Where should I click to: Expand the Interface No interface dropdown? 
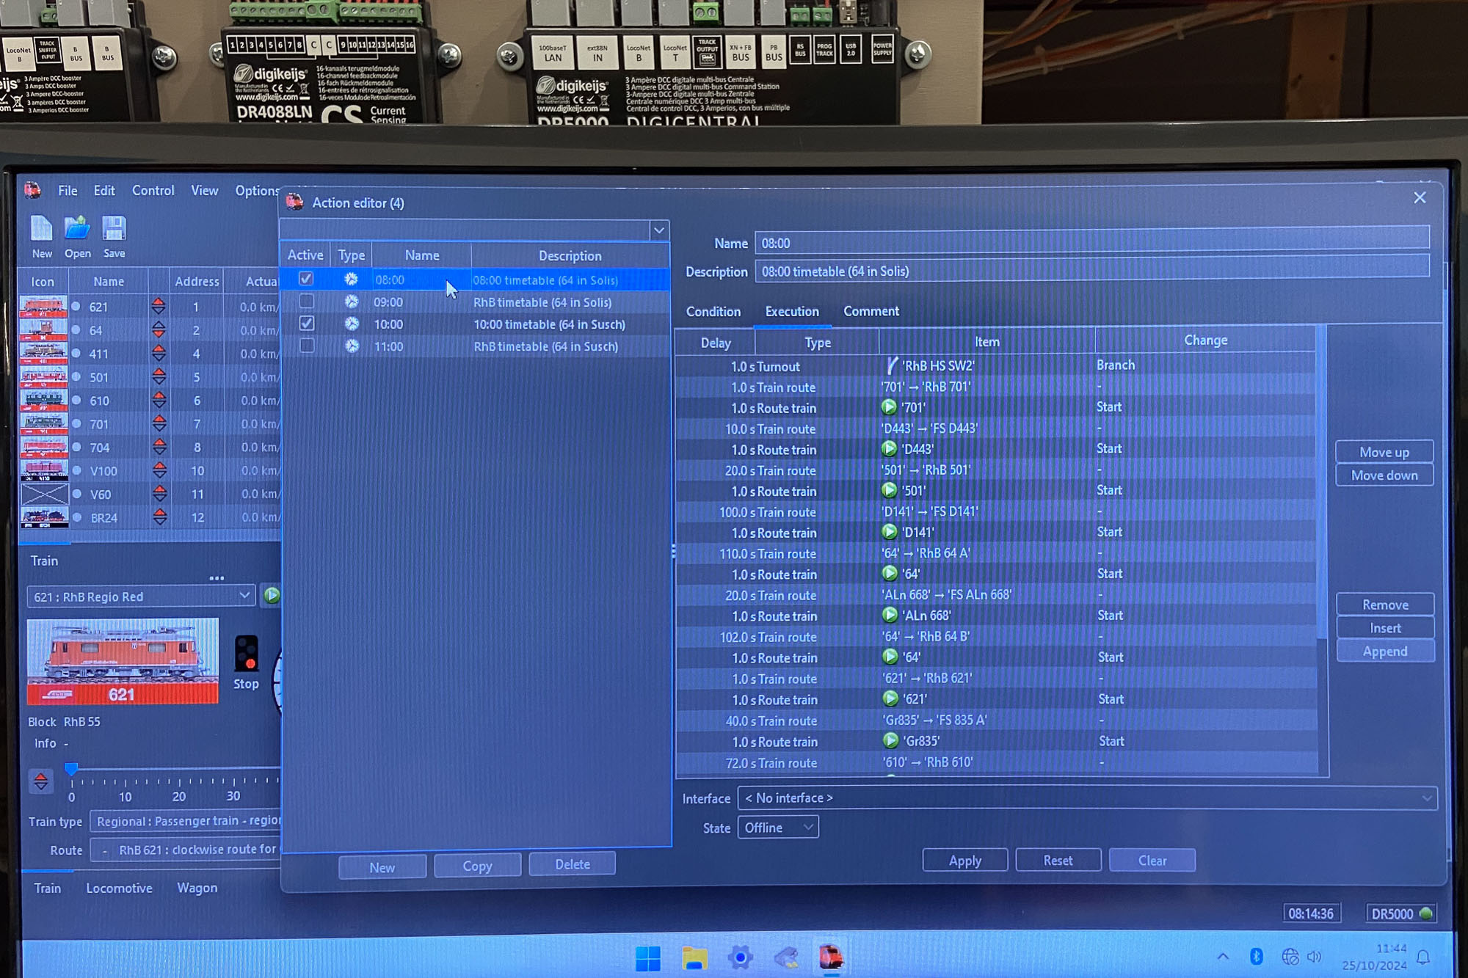click(x=1425, y=798)
